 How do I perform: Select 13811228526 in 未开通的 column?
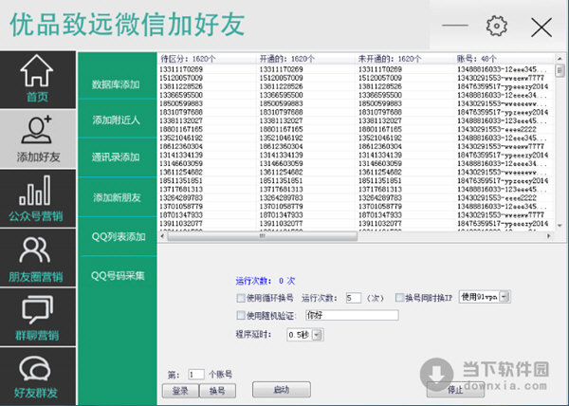380,86
